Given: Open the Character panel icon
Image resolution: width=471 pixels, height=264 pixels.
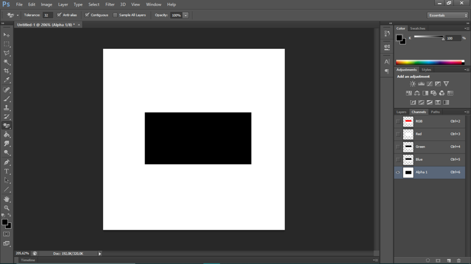Looking at the screenshot, I should pyautogui.click(x=387, y=62).
